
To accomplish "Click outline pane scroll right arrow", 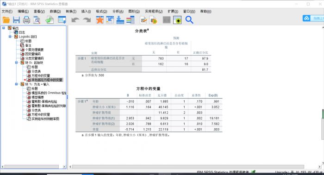I will [64, 167].
